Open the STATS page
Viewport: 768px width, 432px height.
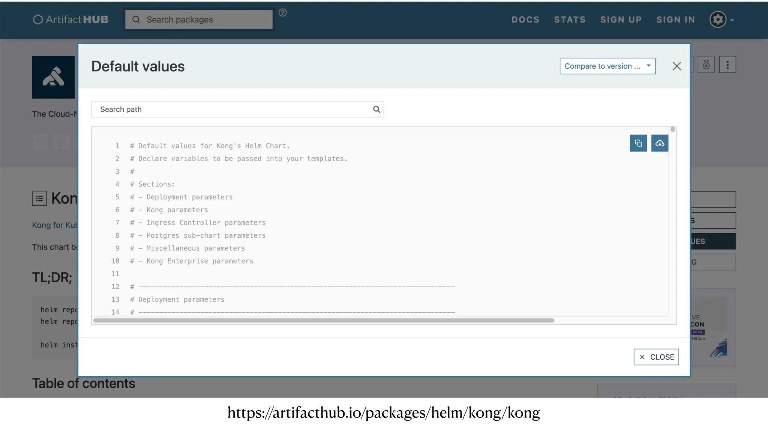(570, 19)
